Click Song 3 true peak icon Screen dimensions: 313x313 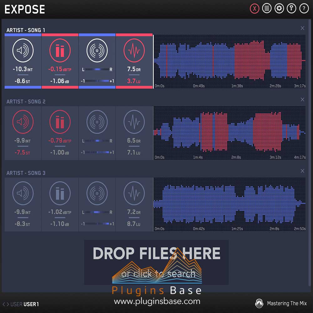coord(60,193)
